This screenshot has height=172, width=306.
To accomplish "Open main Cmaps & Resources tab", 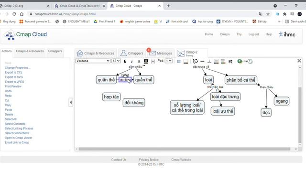I will click(x=96, y=53).
